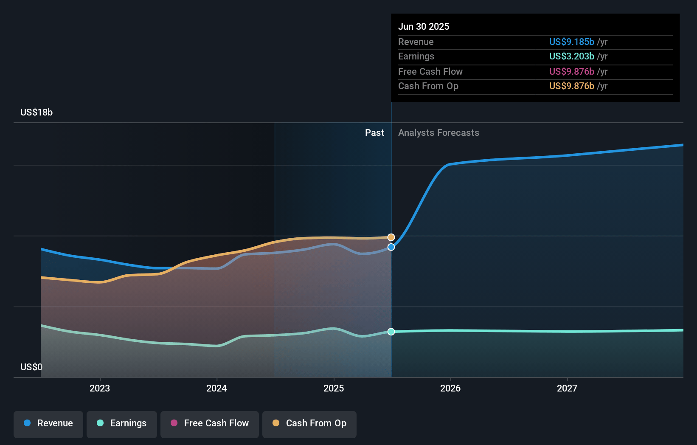Toggle the Cash From Op legend button
Viewport: 697px width, 445px height.
309,424
